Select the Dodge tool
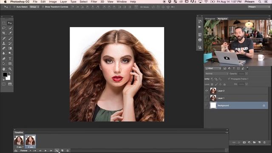272x153 pixels. coord(10,54)
